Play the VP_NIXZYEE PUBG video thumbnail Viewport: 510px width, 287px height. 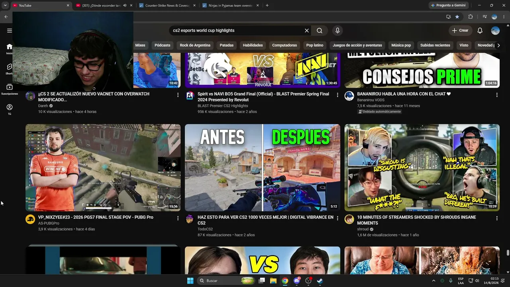[103, 167]
